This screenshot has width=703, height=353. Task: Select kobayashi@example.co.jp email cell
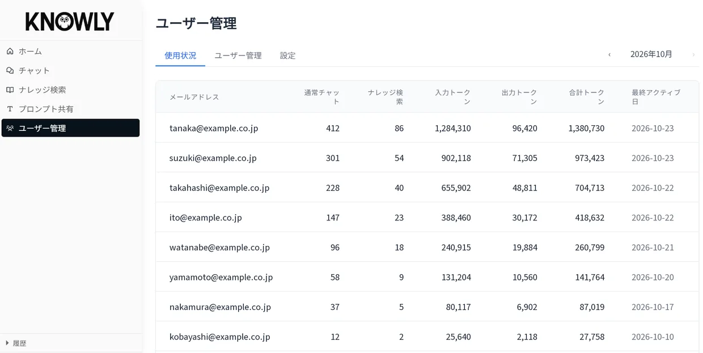point(220,337)
